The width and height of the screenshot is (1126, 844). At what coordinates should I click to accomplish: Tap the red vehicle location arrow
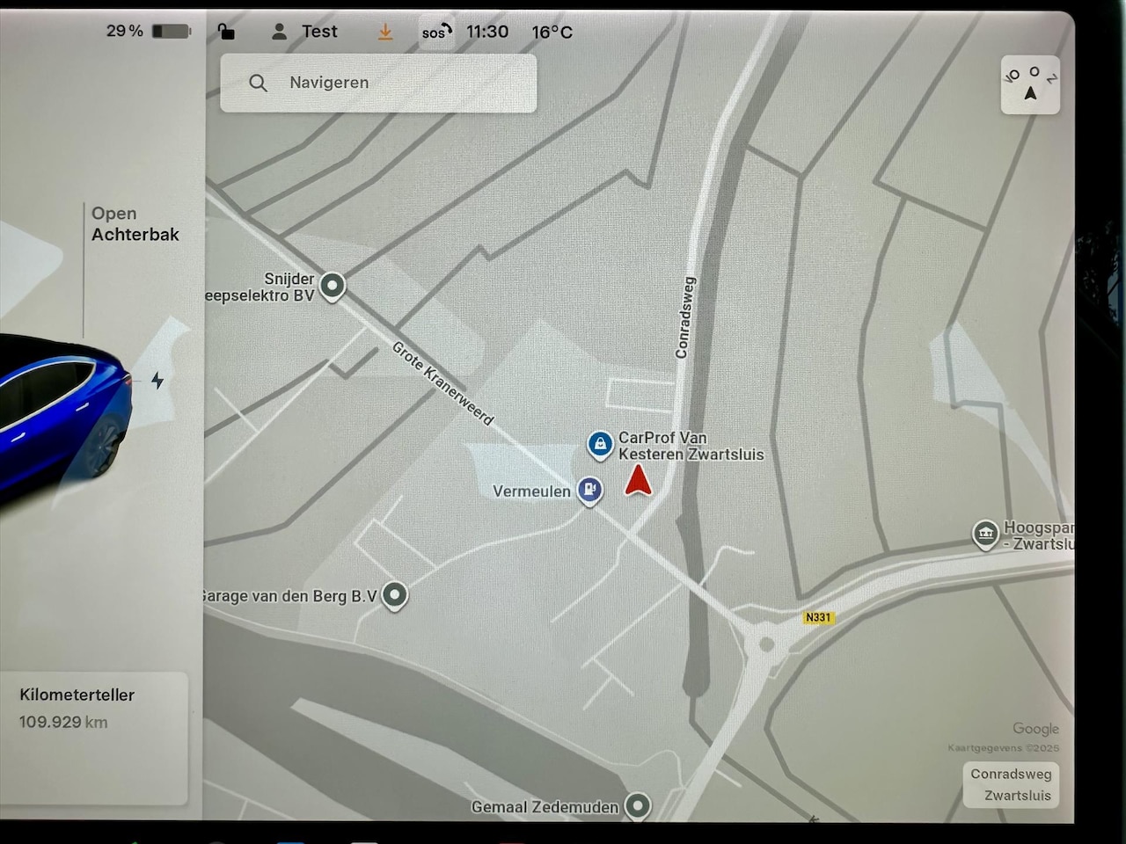[x=639, y=481]
